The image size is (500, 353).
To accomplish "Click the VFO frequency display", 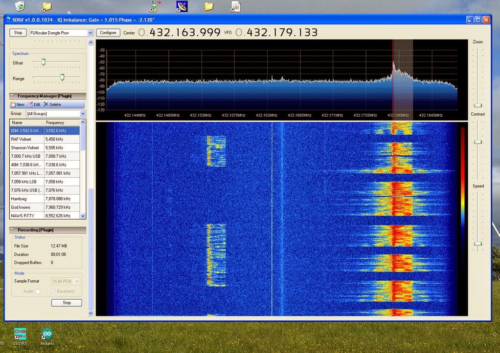I will (276, 32).
